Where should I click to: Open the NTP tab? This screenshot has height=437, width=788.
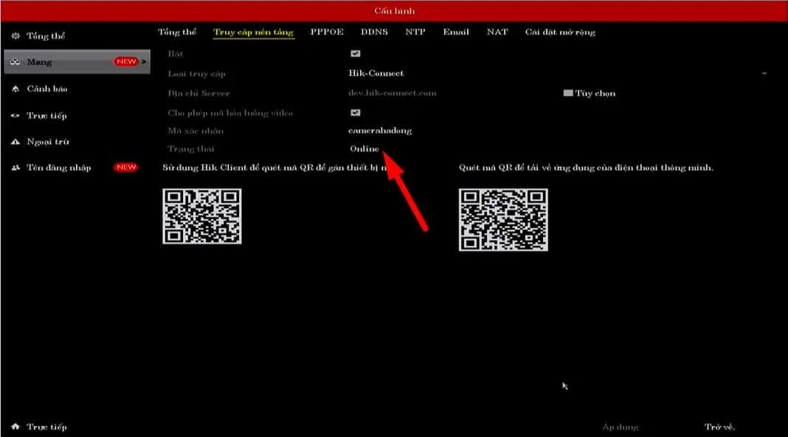tap(415, 32)
